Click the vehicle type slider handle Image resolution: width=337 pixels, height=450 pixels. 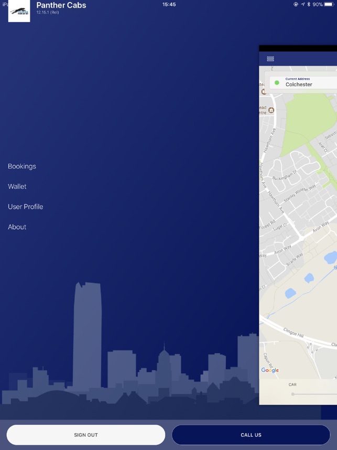pyautogui.click(x=292, y=394)
